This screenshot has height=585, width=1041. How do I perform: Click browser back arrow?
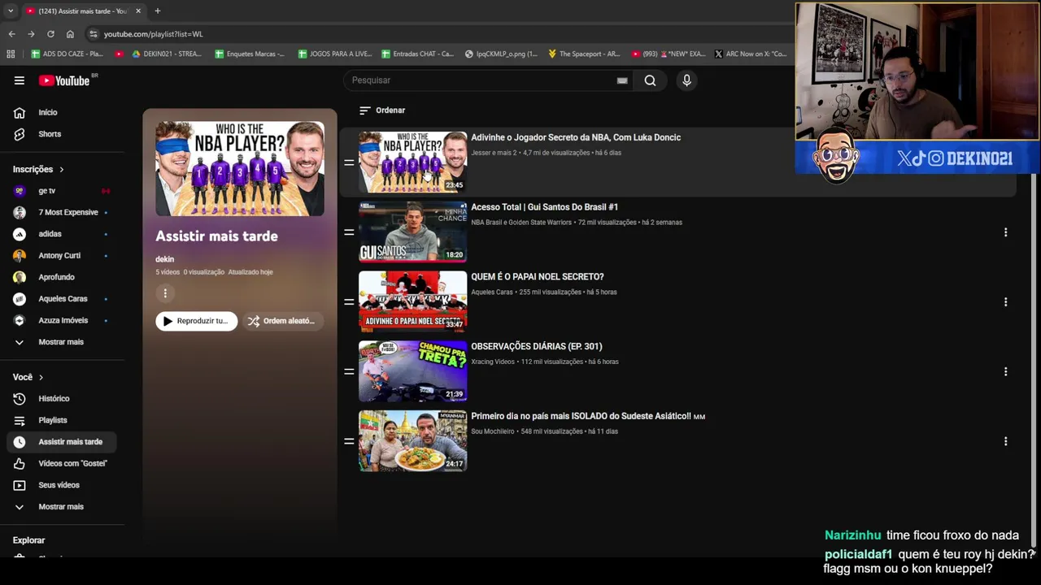[x=11, y=34]
